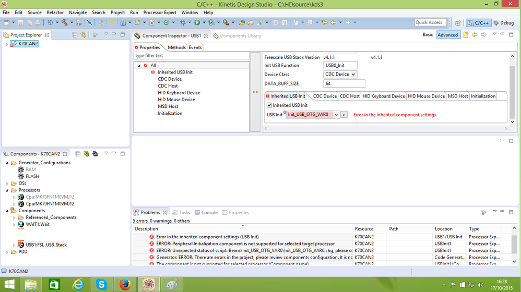Click Collapse All icon in Components view
The width and height of the screenshot is (521, 292).
point(78,154)
